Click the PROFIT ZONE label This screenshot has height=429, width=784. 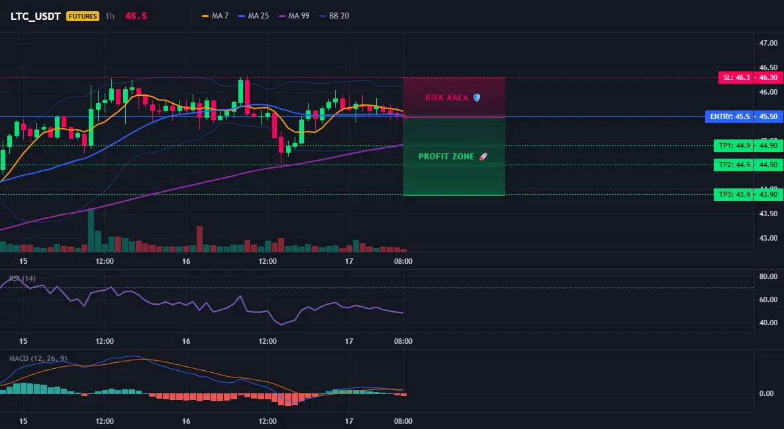446,156
